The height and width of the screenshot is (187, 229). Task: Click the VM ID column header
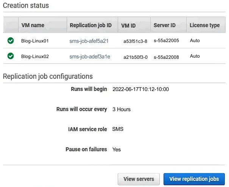129,25
